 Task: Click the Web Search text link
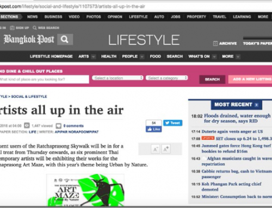tap(48, 28)
